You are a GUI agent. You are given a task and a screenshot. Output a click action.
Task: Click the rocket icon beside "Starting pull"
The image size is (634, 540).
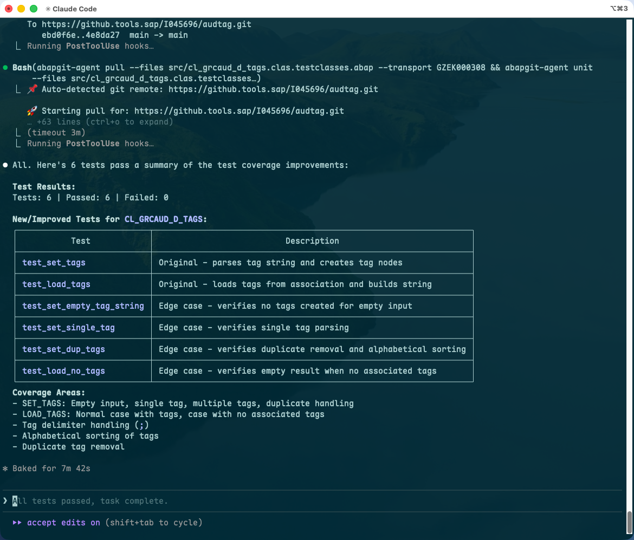[31, 110]
